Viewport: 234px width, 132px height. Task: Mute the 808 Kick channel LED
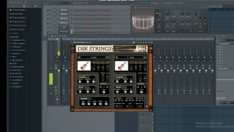click(x=45, y=10)
